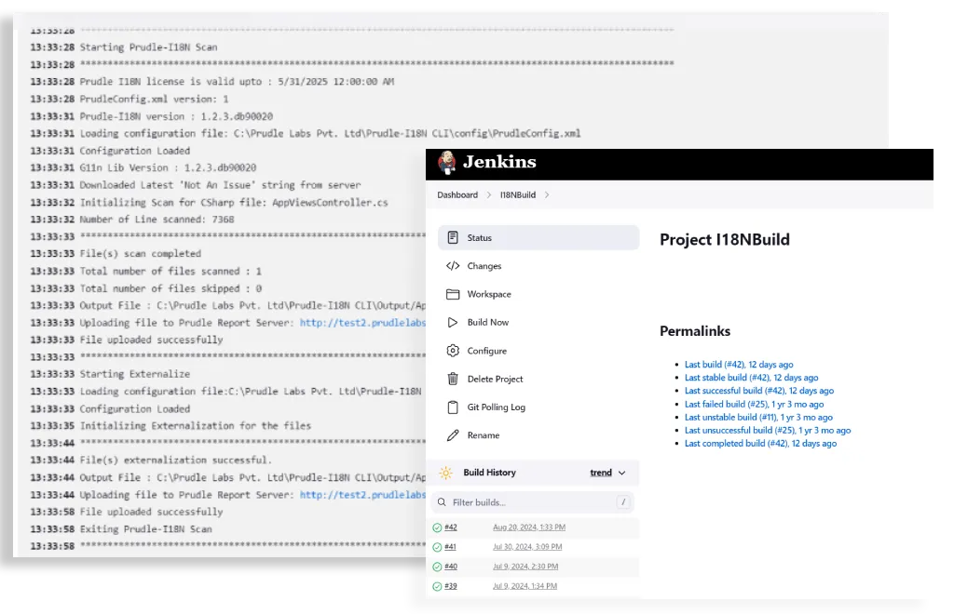Click the Build Now play icon
The height and width of the screenshot is (614, 954).
click(453, 323)
